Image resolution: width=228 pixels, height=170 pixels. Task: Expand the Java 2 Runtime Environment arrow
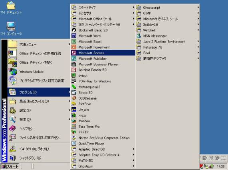click(x=198, y=41)
